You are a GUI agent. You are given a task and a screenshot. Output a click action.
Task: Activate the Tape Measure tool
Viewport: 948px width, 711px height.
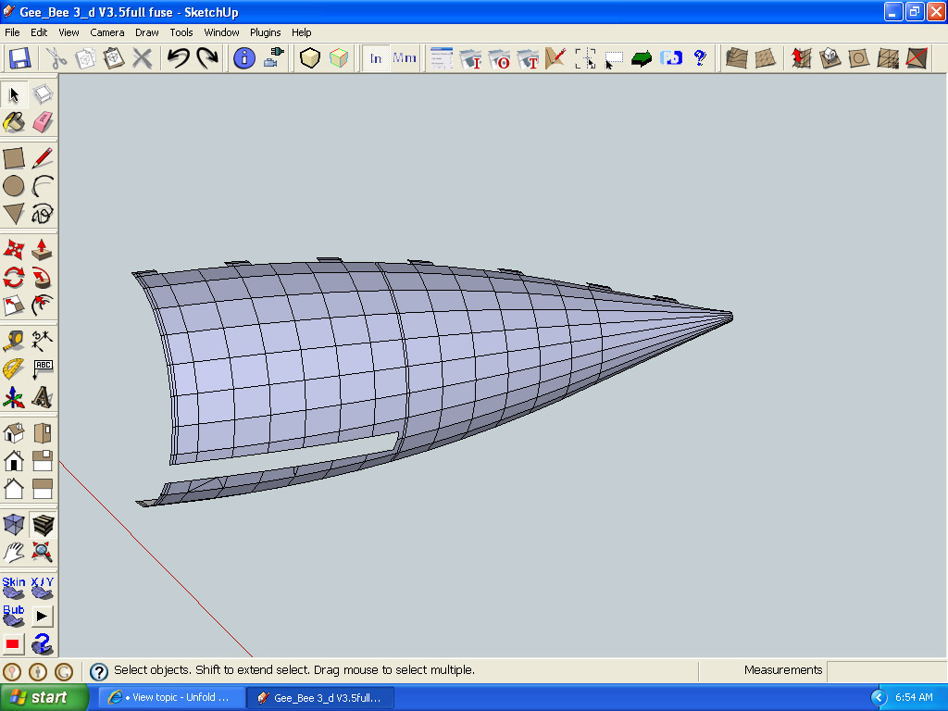(14, 340)
